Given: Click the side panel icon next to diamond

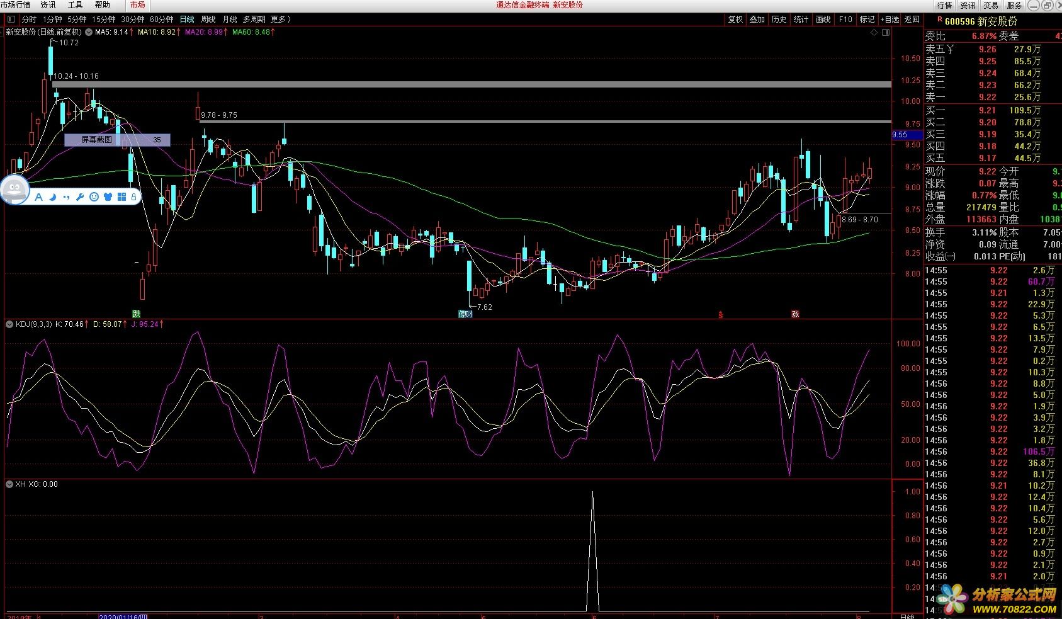Looking at the screenshot, I should coord(886,33).
